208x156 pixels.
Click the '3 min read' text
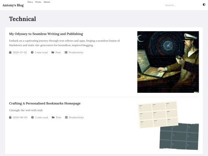[41, 52]
